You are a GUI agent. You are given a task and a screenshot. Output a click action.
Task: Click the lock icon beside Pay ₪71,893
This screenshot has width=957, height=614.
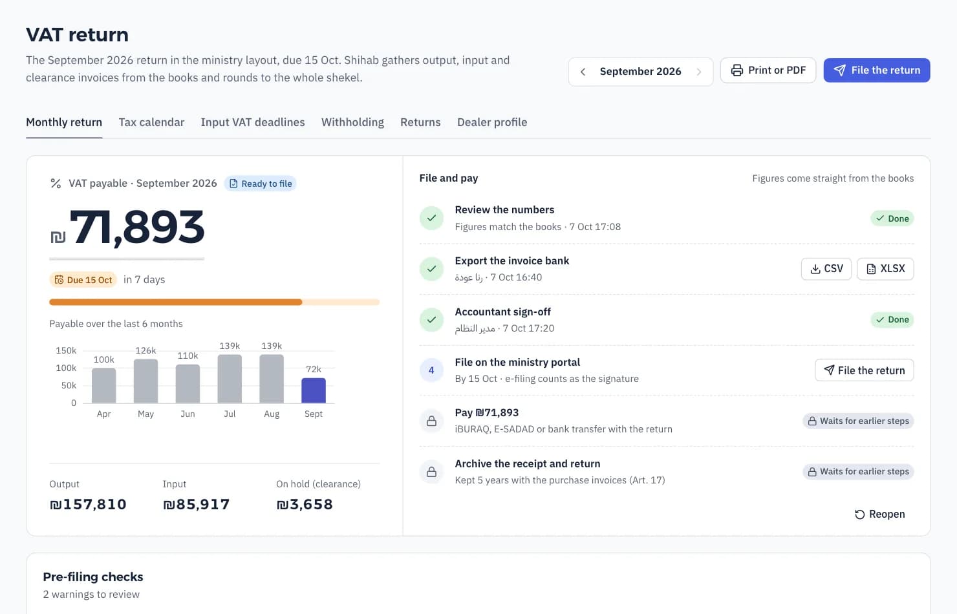point(431,421)
